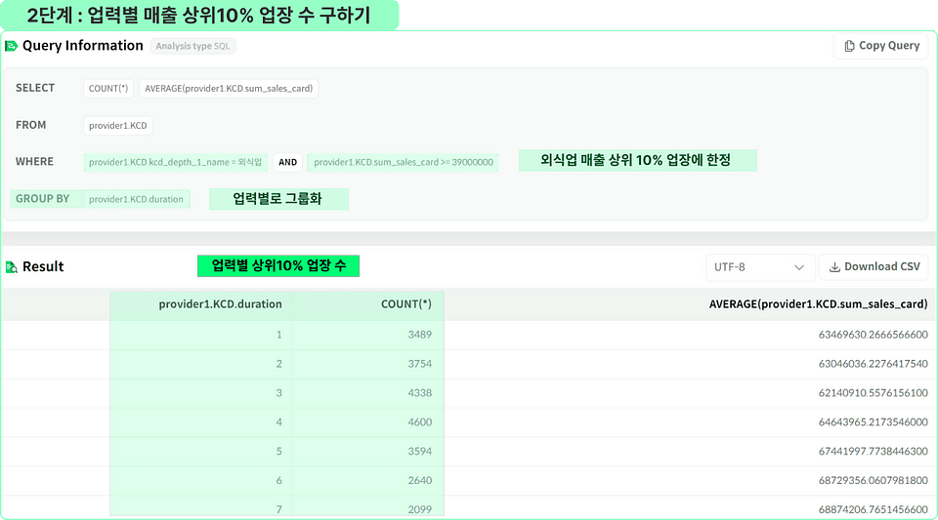This screenshot has height=520, width=938.
Task: Click the GROUP BY clause label
Action: 42,198
